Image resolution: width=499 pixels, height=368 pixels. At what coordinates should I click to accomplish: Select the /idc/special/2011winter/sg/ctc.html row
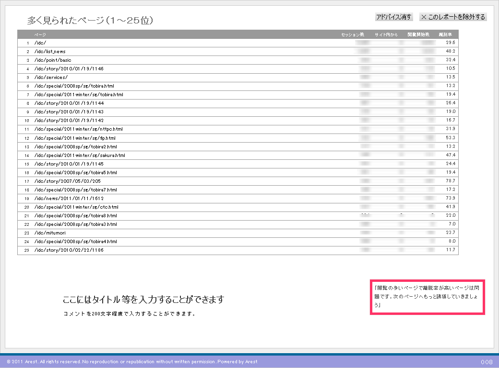point(76,207)
